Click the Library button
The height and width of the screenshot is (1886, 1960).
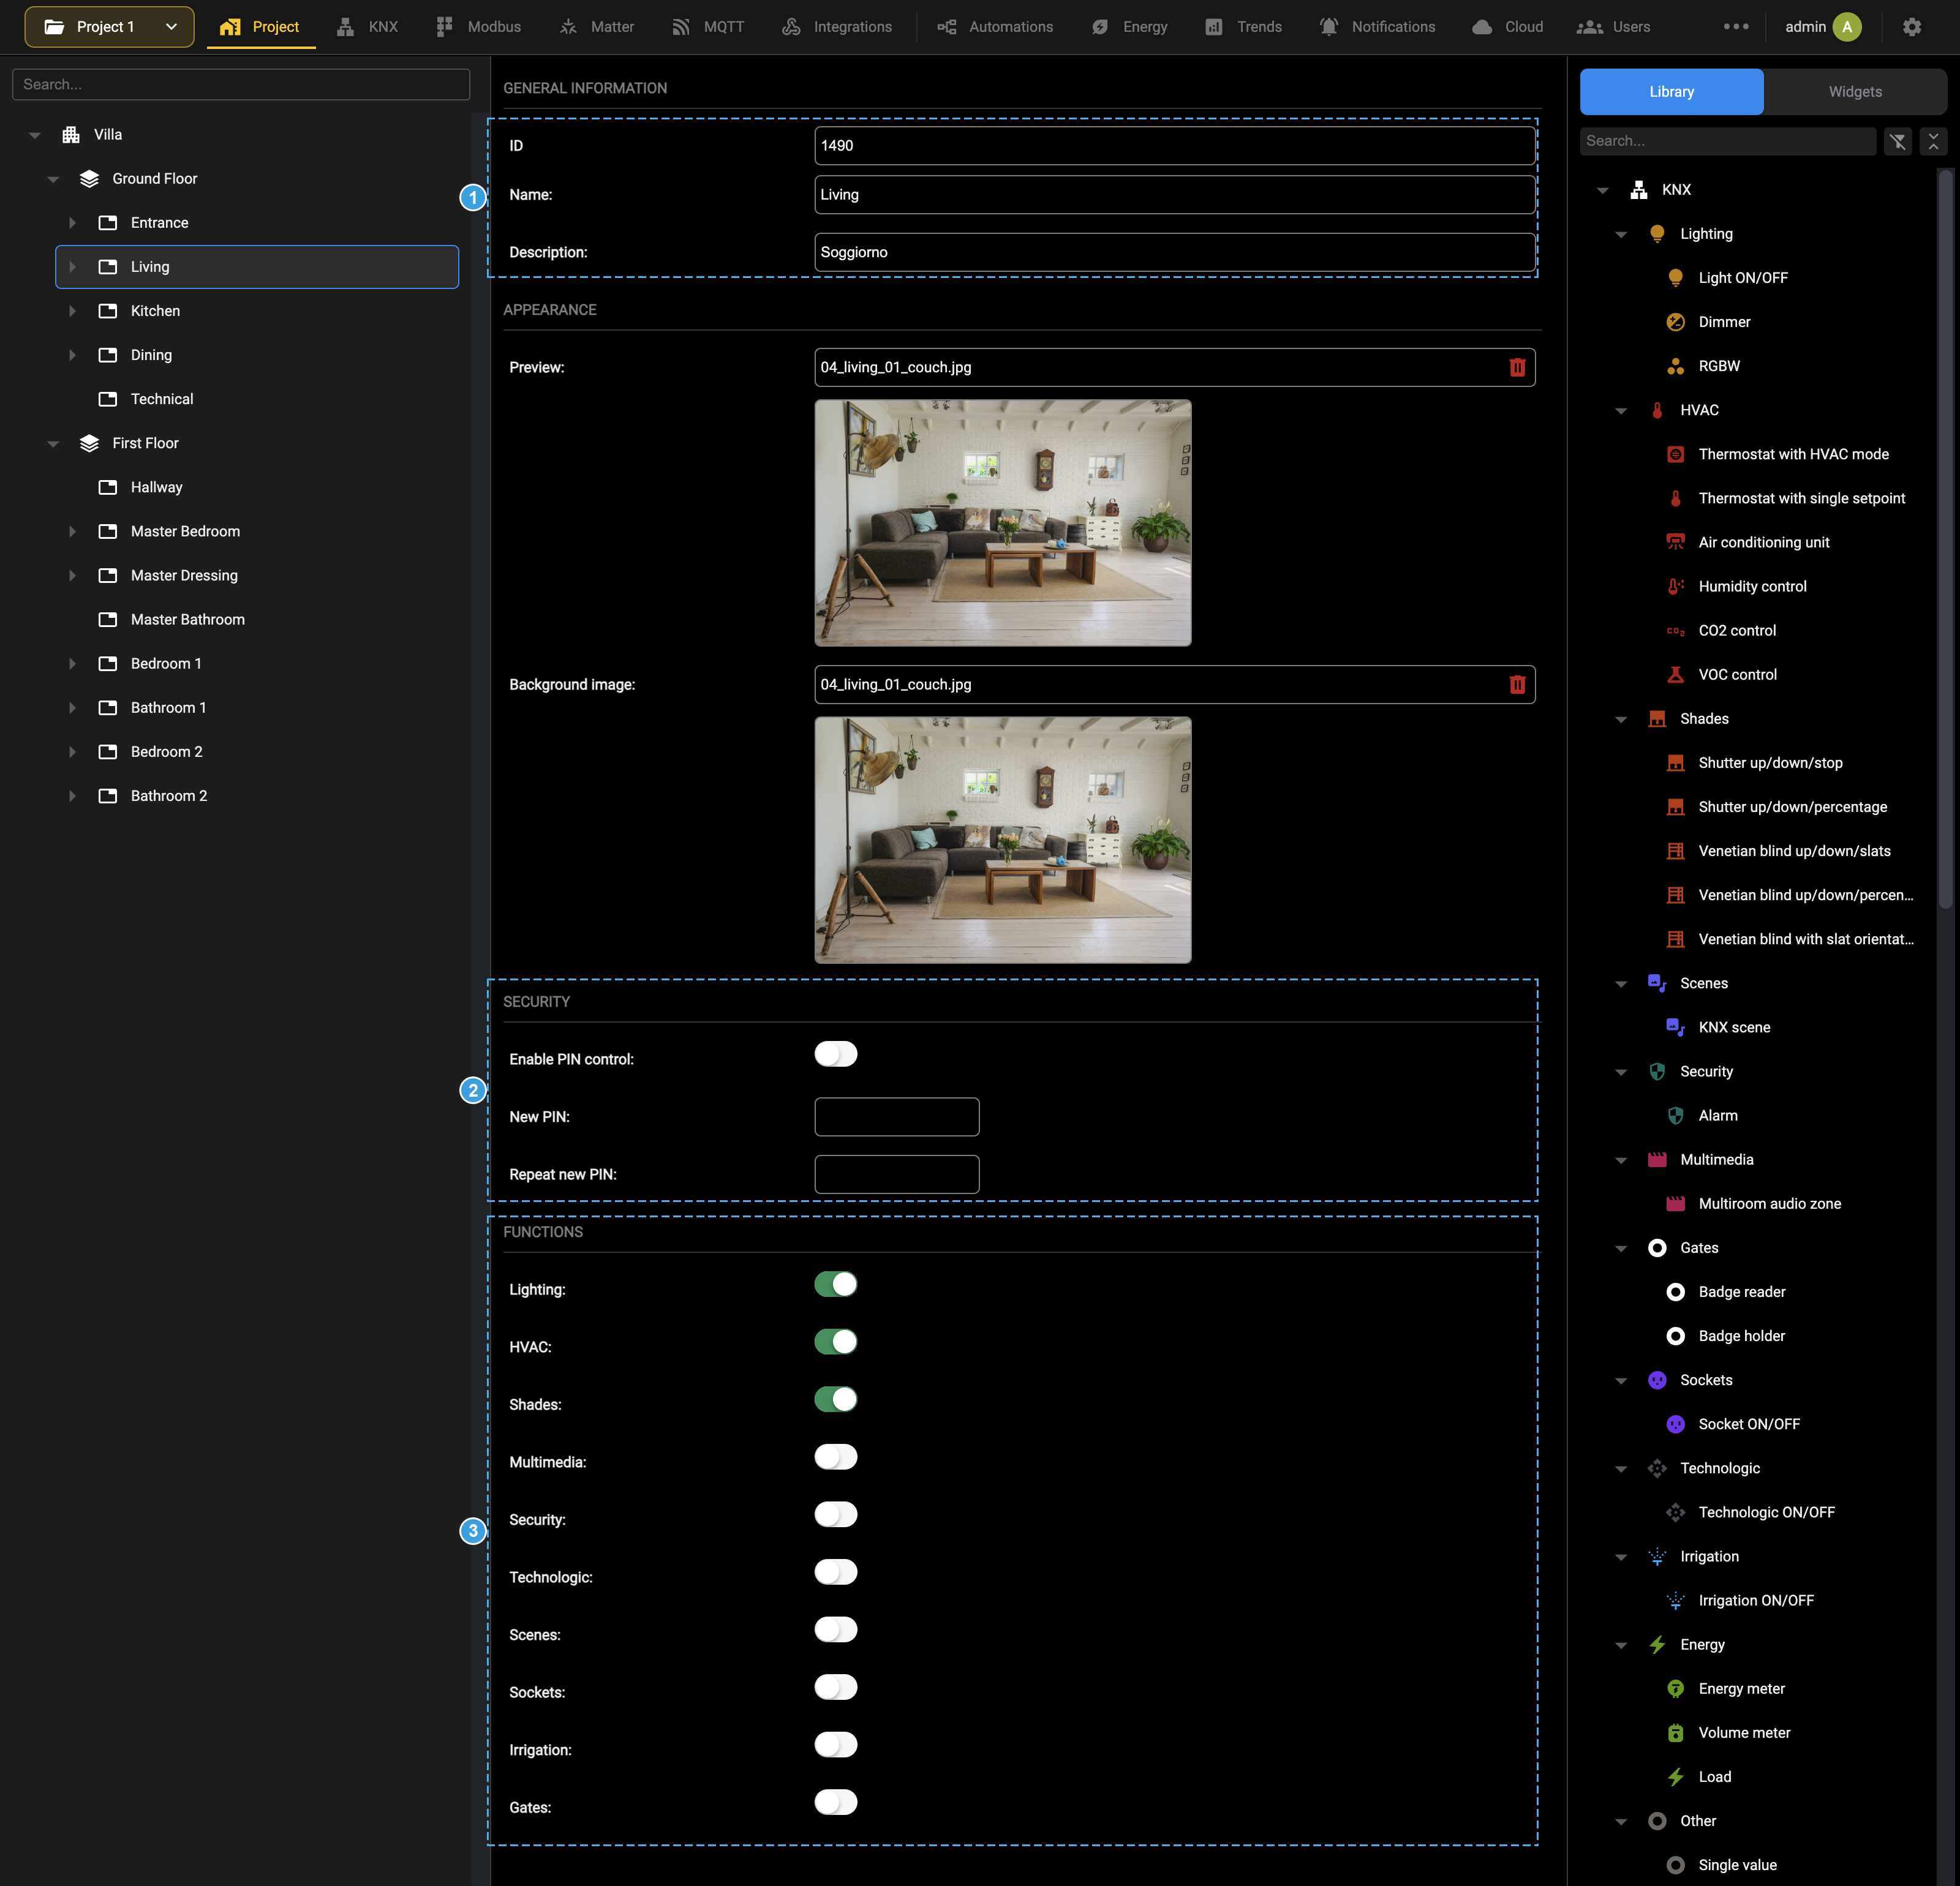coord(1671,92)
